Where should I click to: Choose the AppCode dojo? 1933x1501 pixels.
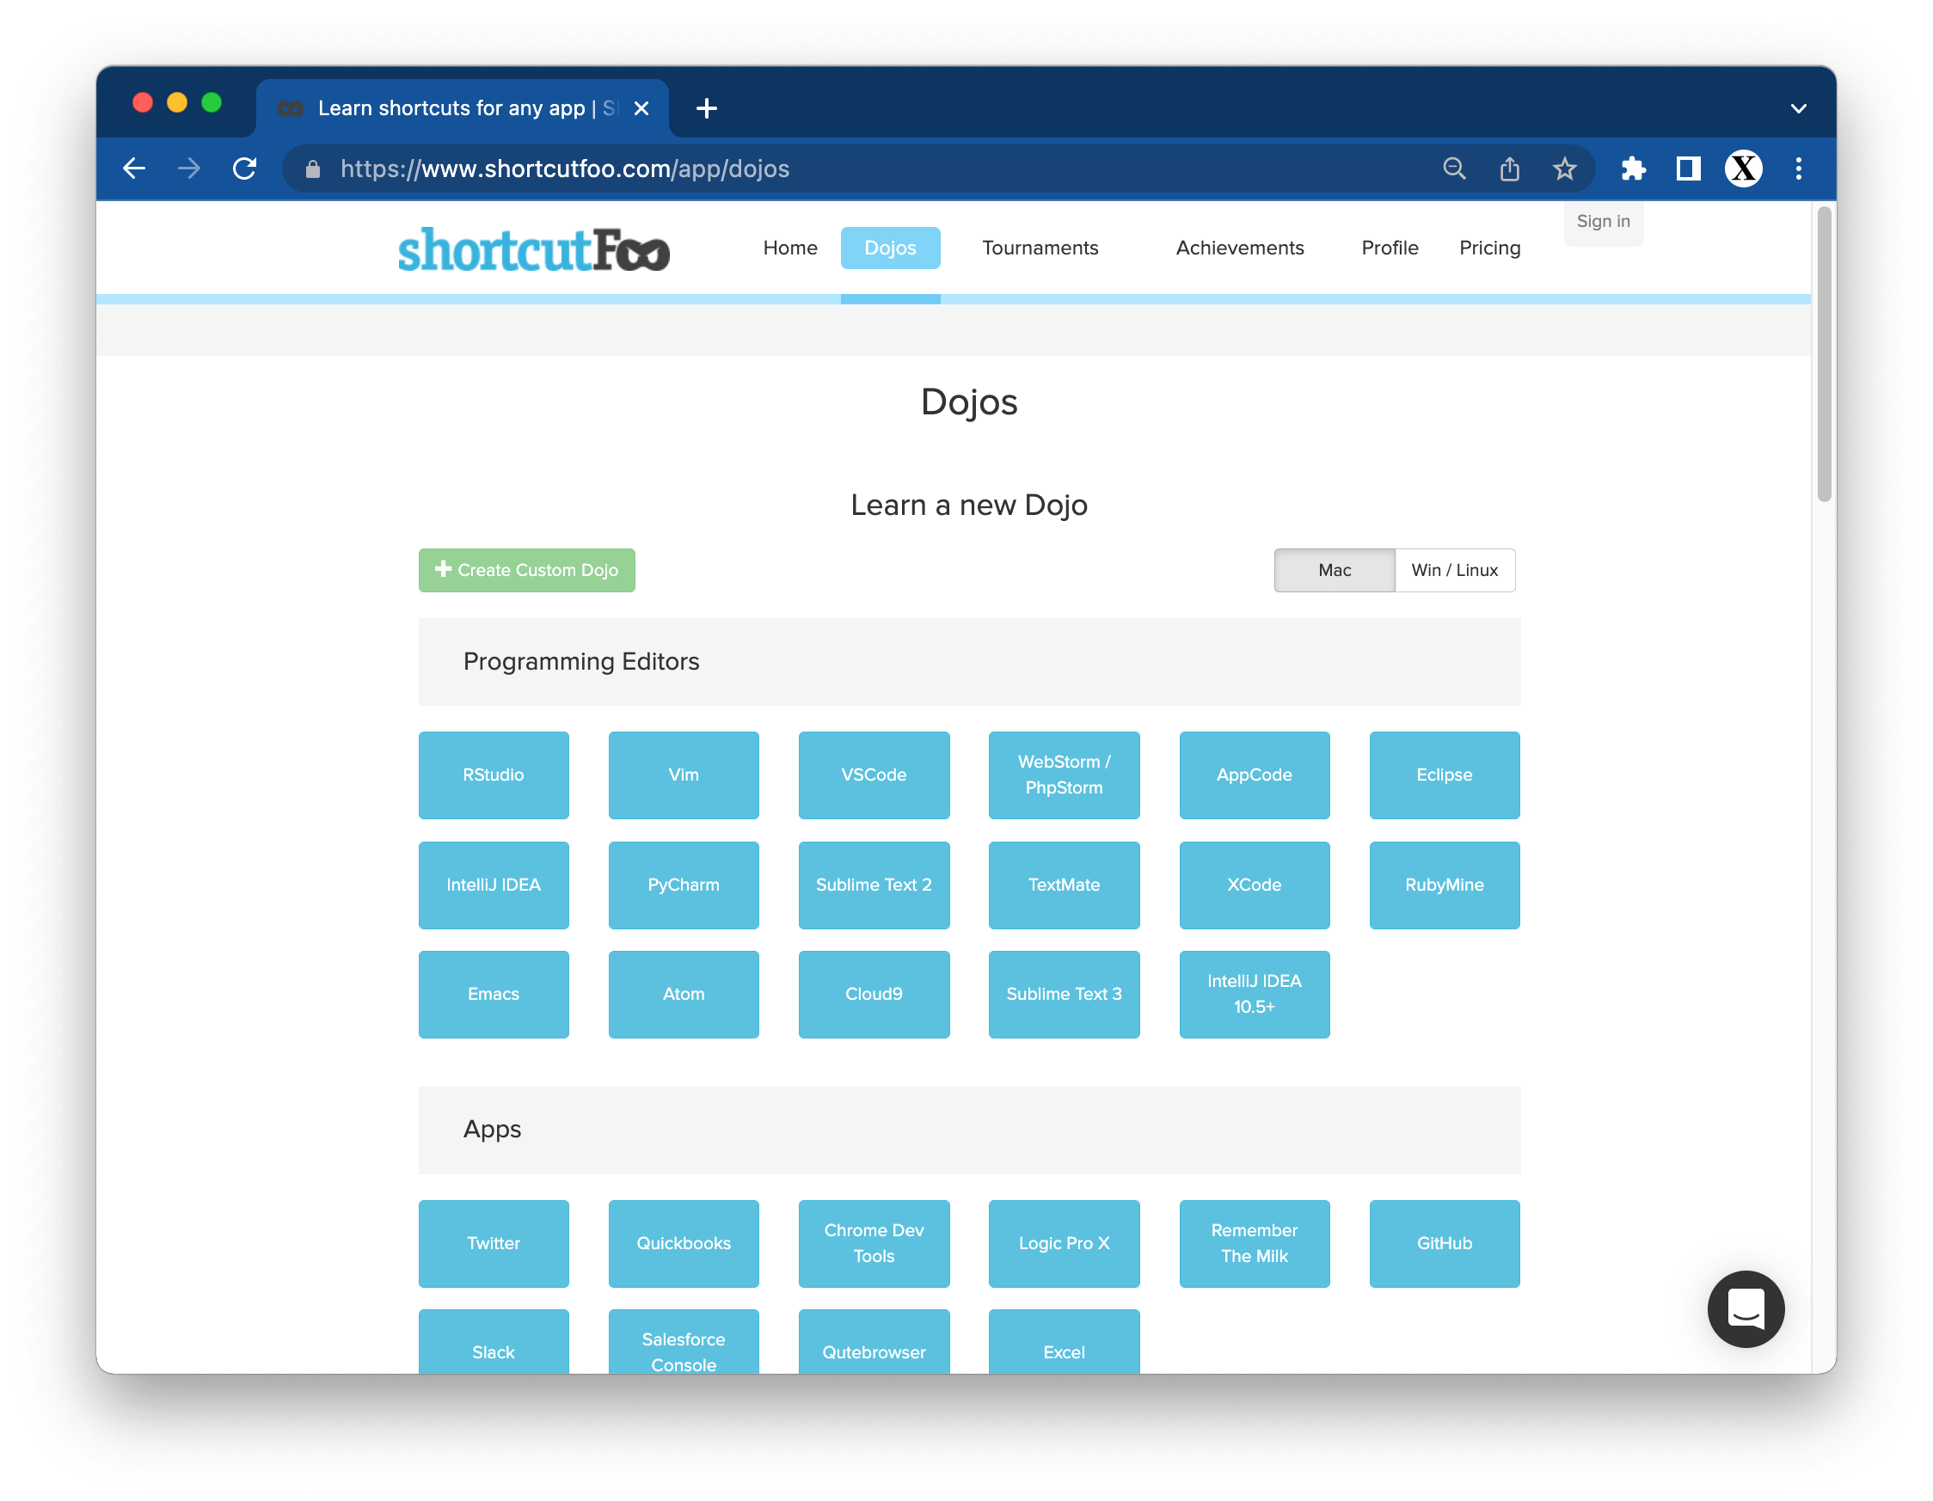[1255, 775]
